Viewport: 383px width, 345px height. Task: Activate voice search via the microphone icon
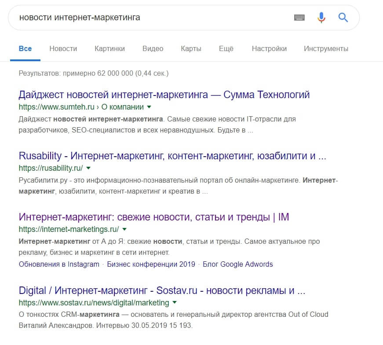pyautogui.click(x=321, y=18)
